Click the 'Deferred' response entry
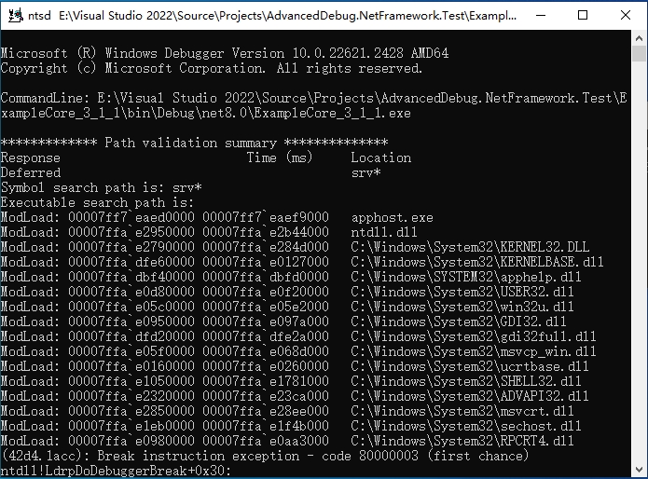Image resolution: width=648 pixels, height=479 pixels. [x=31, y=172]
